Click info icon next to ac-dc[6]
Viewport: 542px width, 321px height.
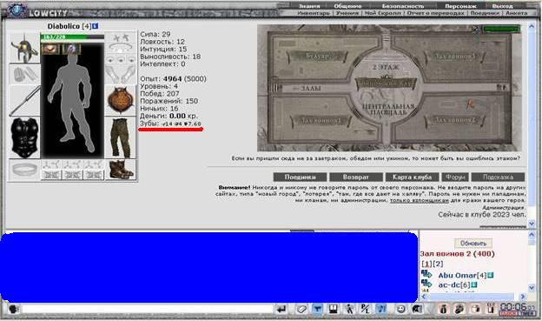[474, 285]
